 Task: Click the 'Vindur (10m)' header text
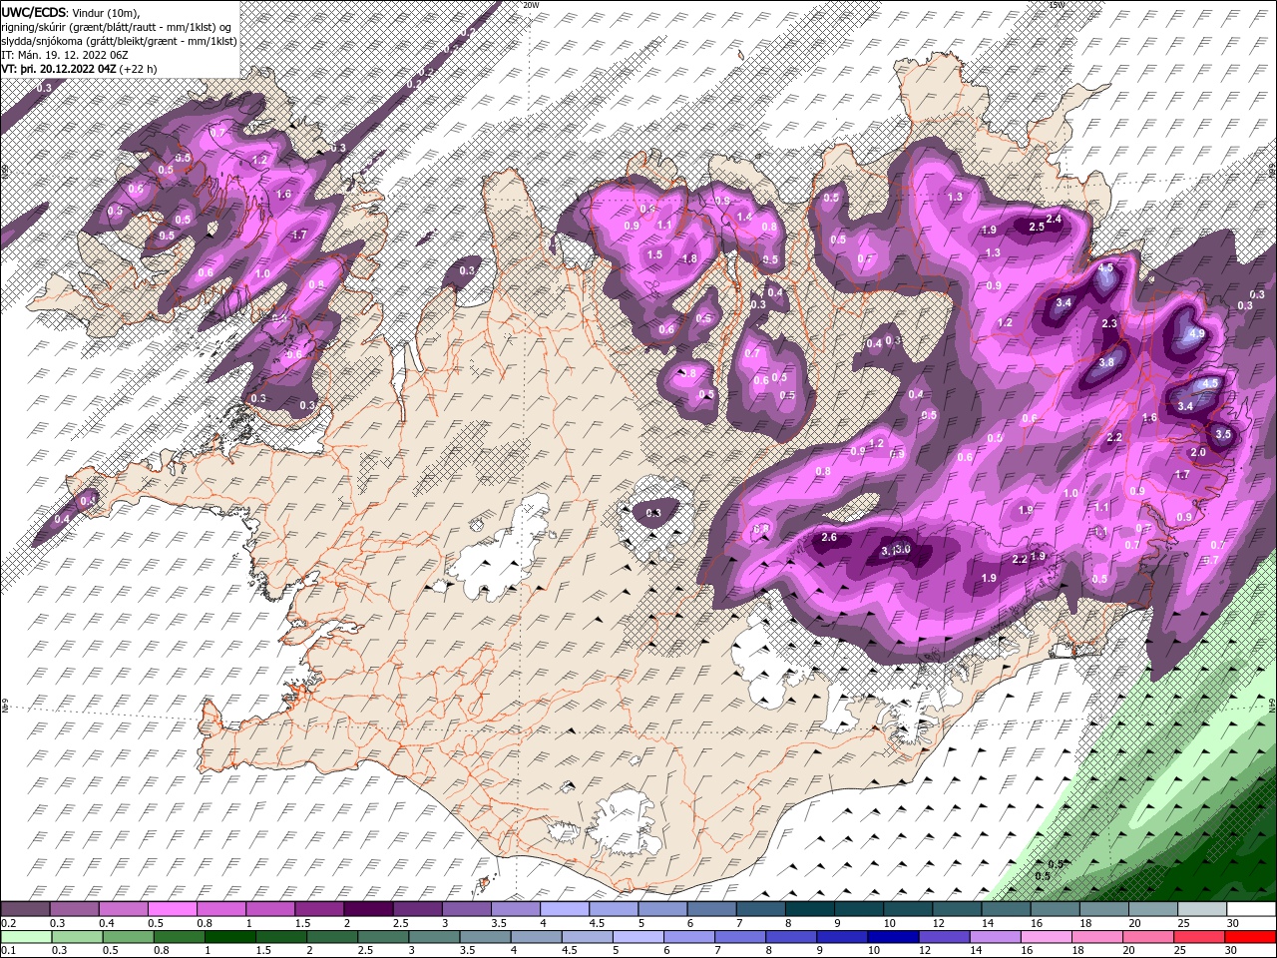pos(107,12)
